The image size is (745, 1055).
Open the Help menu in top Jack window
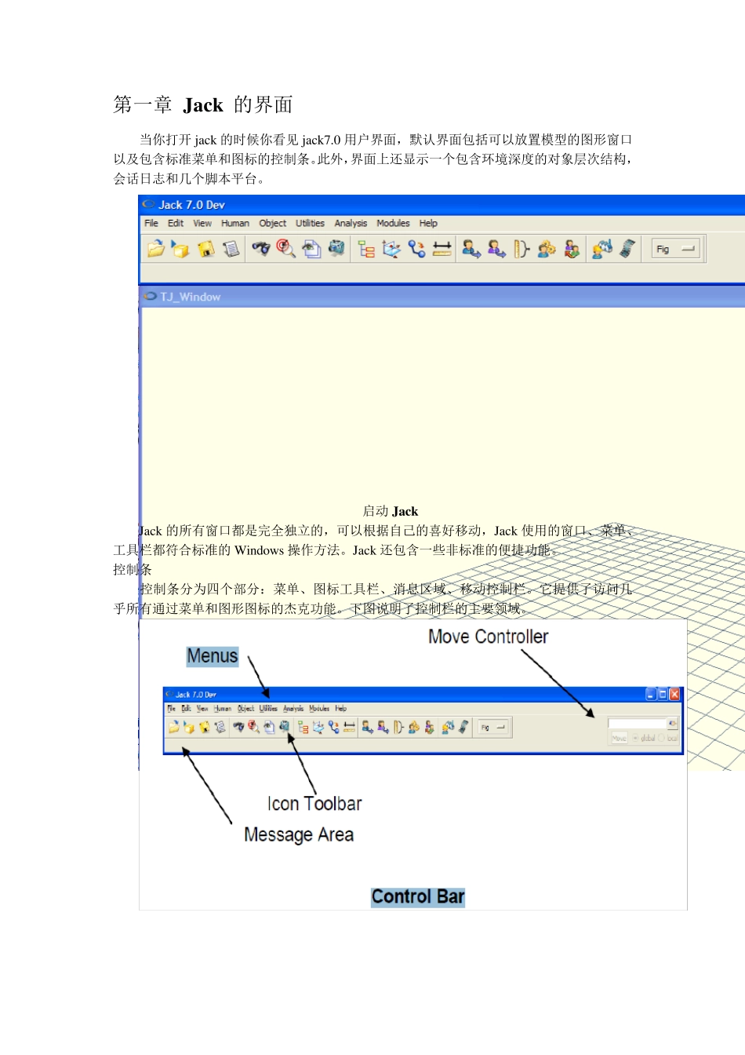click(428, 223)
